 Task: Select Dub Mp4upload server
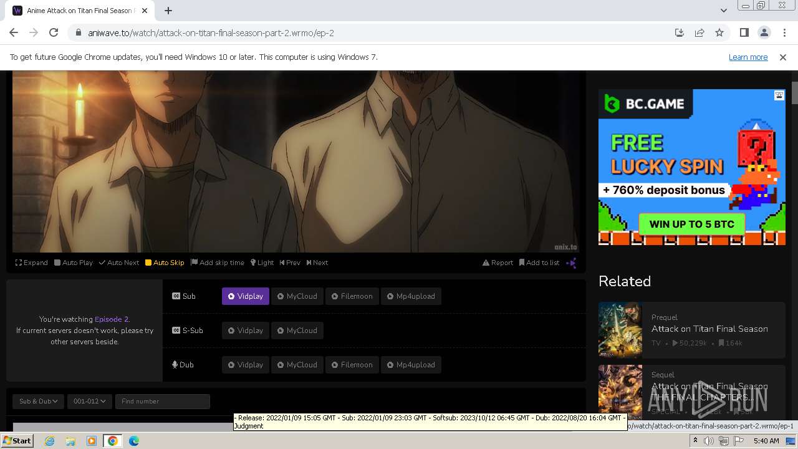(411, 365)
